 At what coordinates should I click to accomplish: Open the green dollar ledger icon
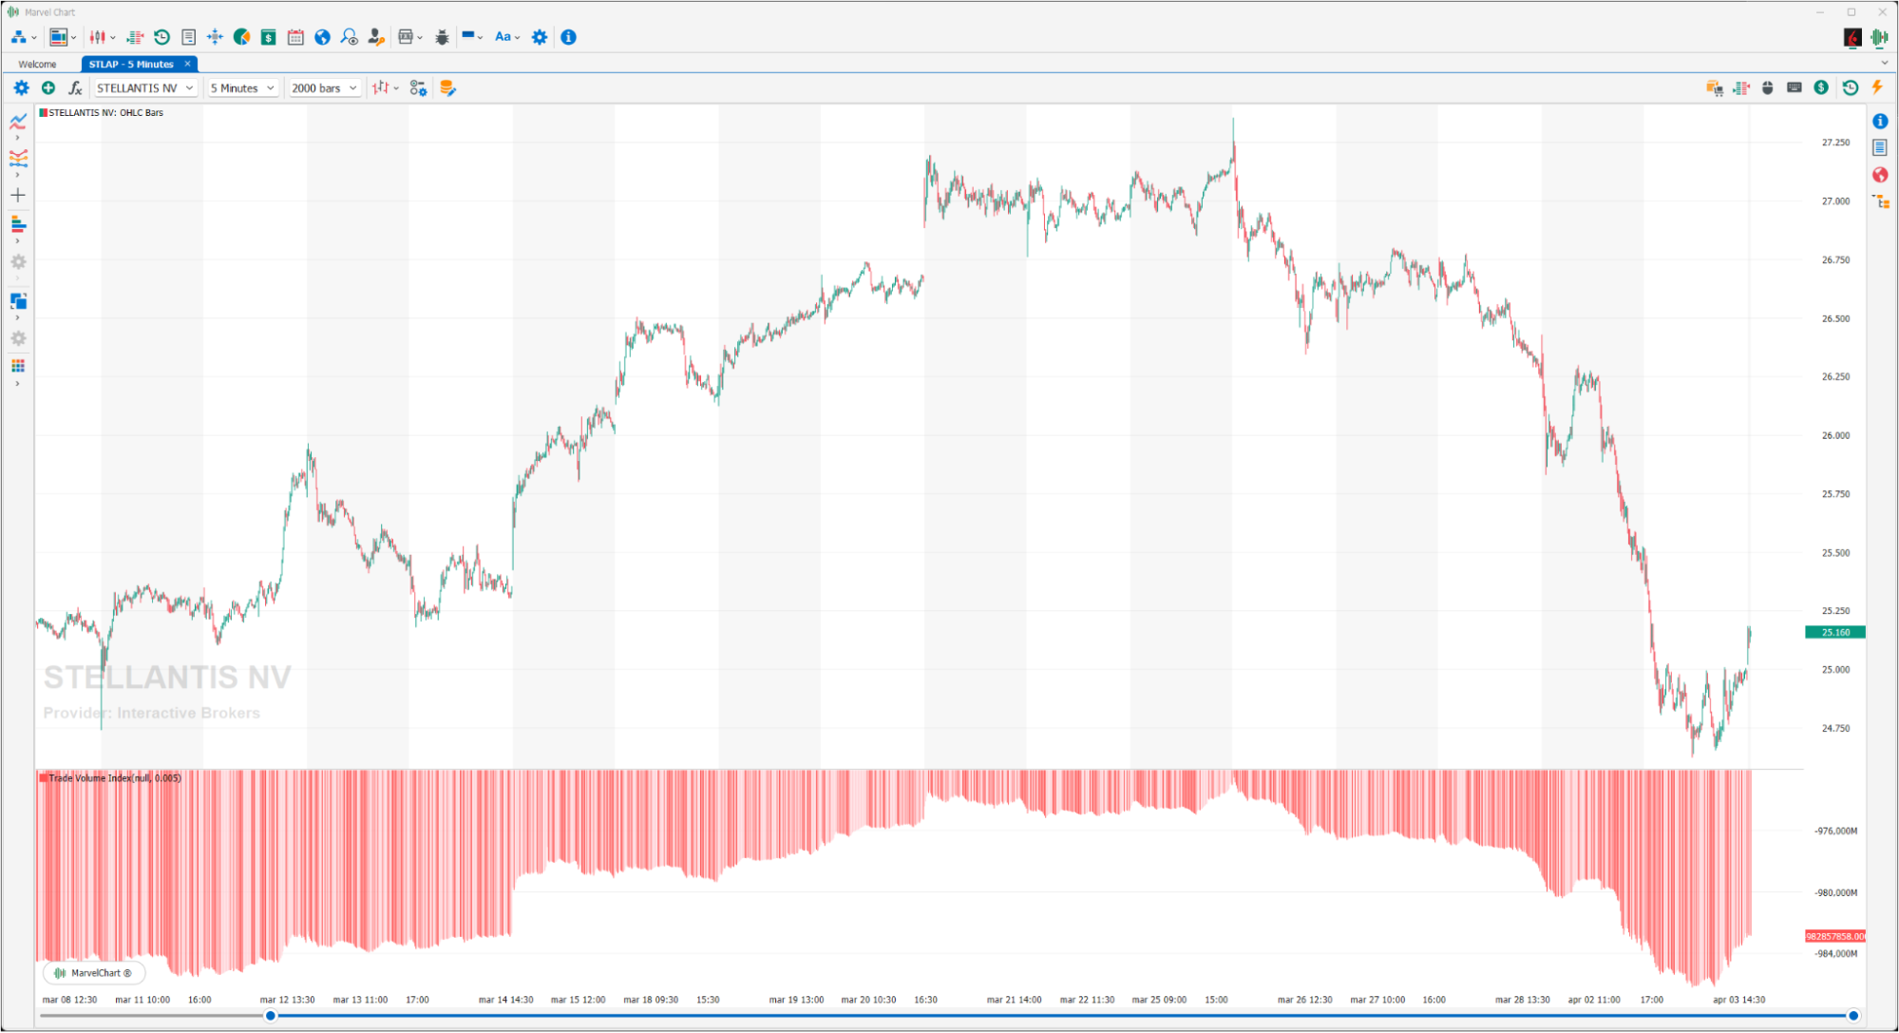tap(269, 37)
